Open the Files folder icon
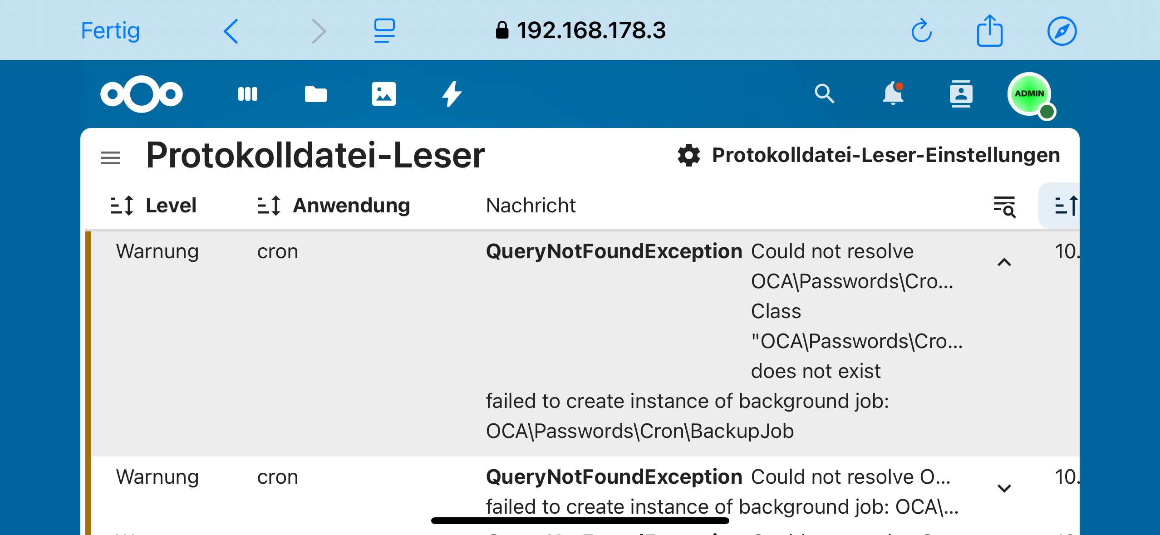This screenshot has width=1160, height=535. [x=315, y=94]
